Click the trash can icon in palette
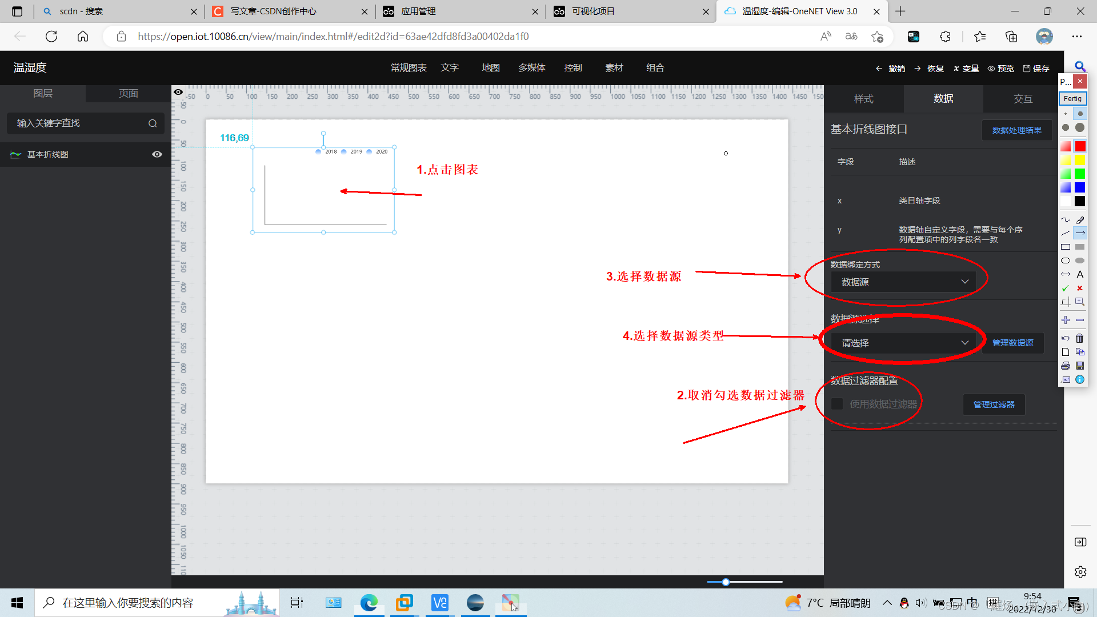 coord(1079,338)
